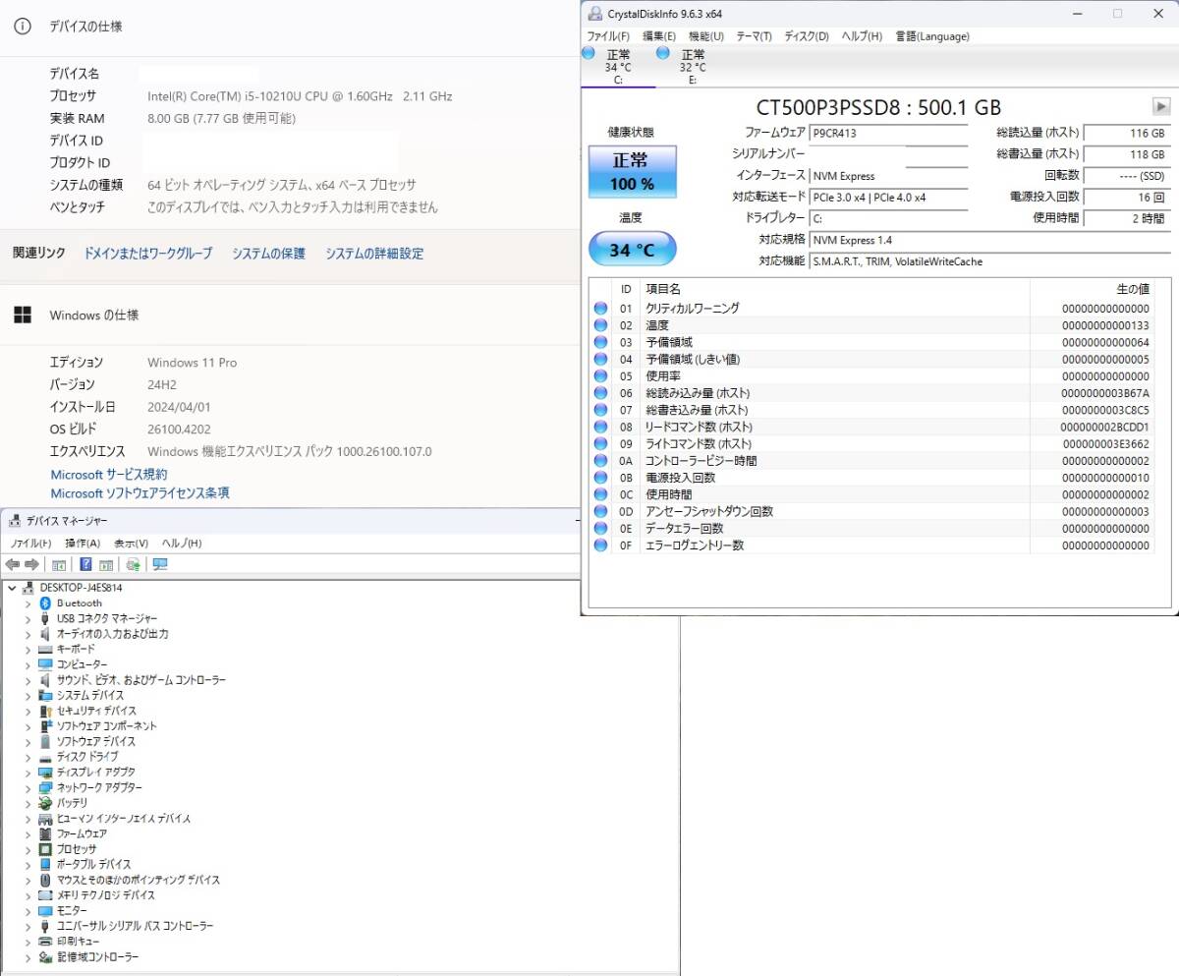Open the 操作(A) menu in Device Manager

tap(83, 544)
